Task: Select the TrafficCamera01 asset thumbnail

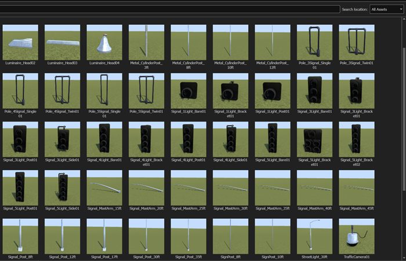Action: click(357, 237)
